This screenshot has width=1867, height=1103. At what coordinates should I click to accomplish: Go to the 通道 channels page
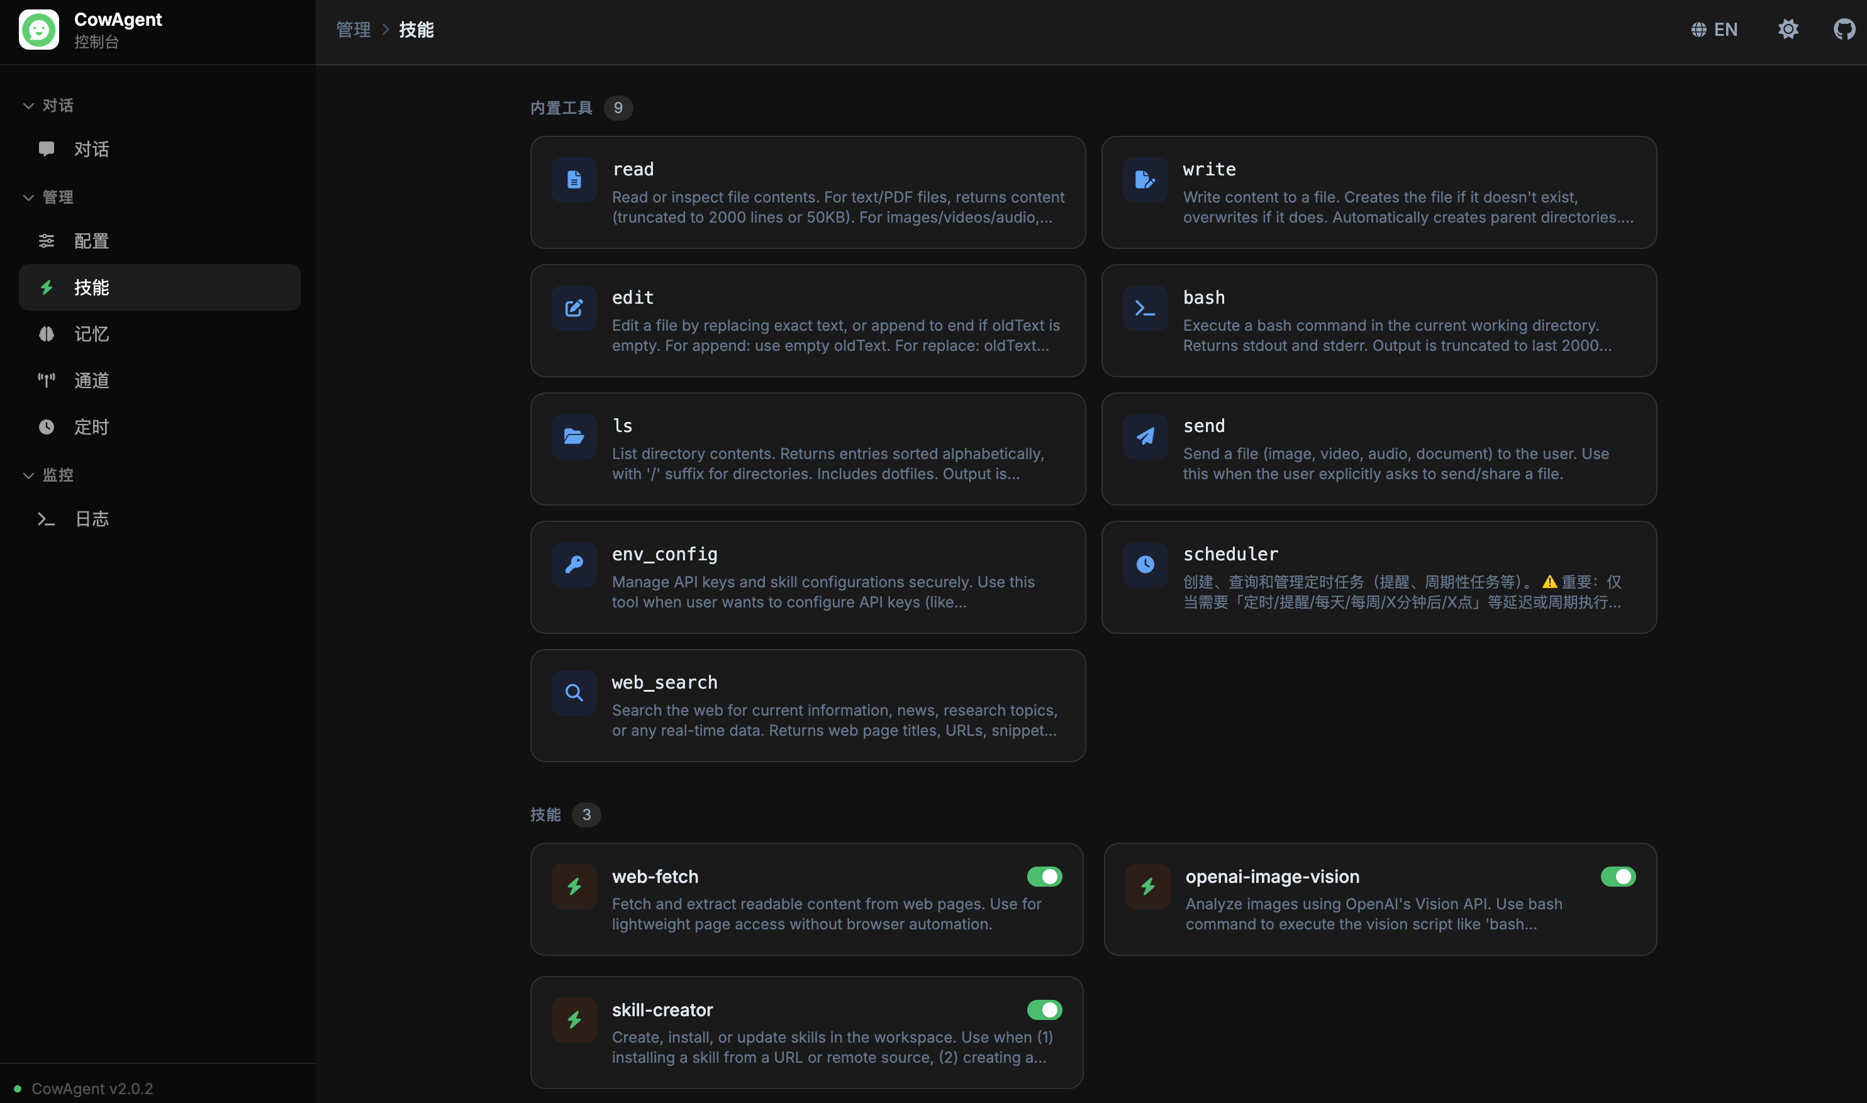91,380
